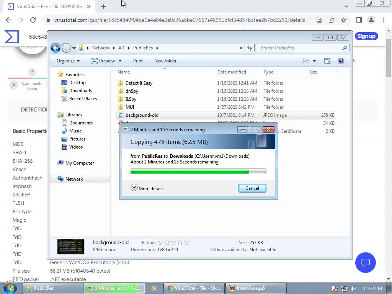Rate background-old one star
The height and width of the screenshot is (294, 392).
[x=160, y=242]
